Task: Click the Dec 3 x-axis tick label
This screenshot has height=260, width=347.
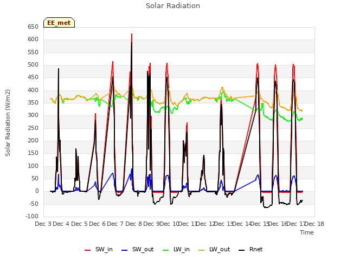Action: click(x=43, y=224)
